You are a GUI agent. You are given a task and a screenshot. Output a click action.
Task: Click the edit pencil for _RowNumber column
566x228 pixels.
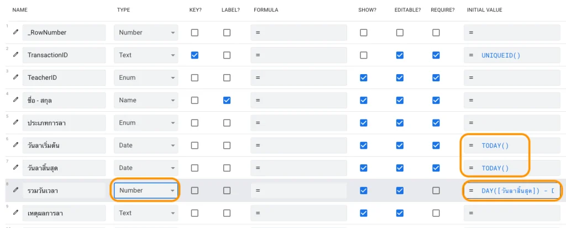pyautogui.click(x=15, y=33)
